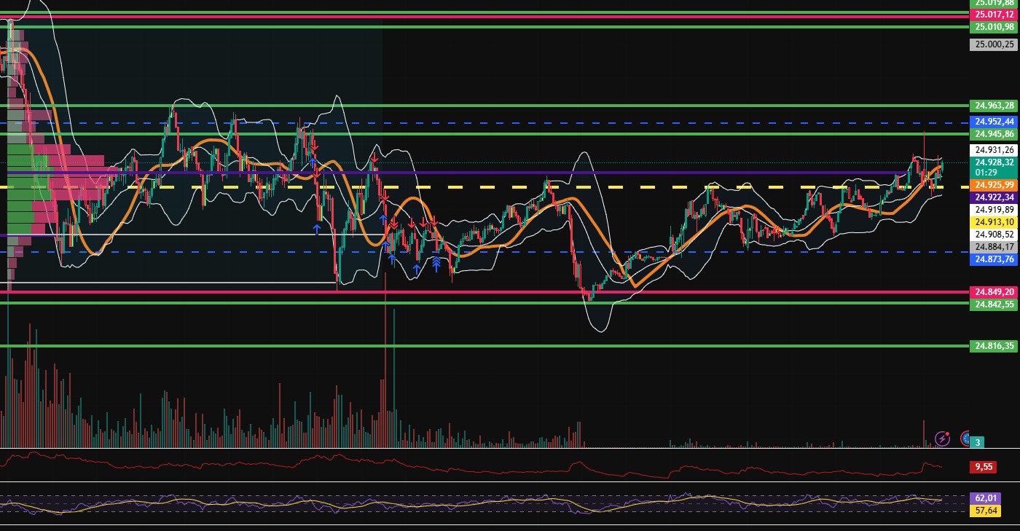
Task: Click the red 24.849,20 support label
Action: (x=994, y=291)
